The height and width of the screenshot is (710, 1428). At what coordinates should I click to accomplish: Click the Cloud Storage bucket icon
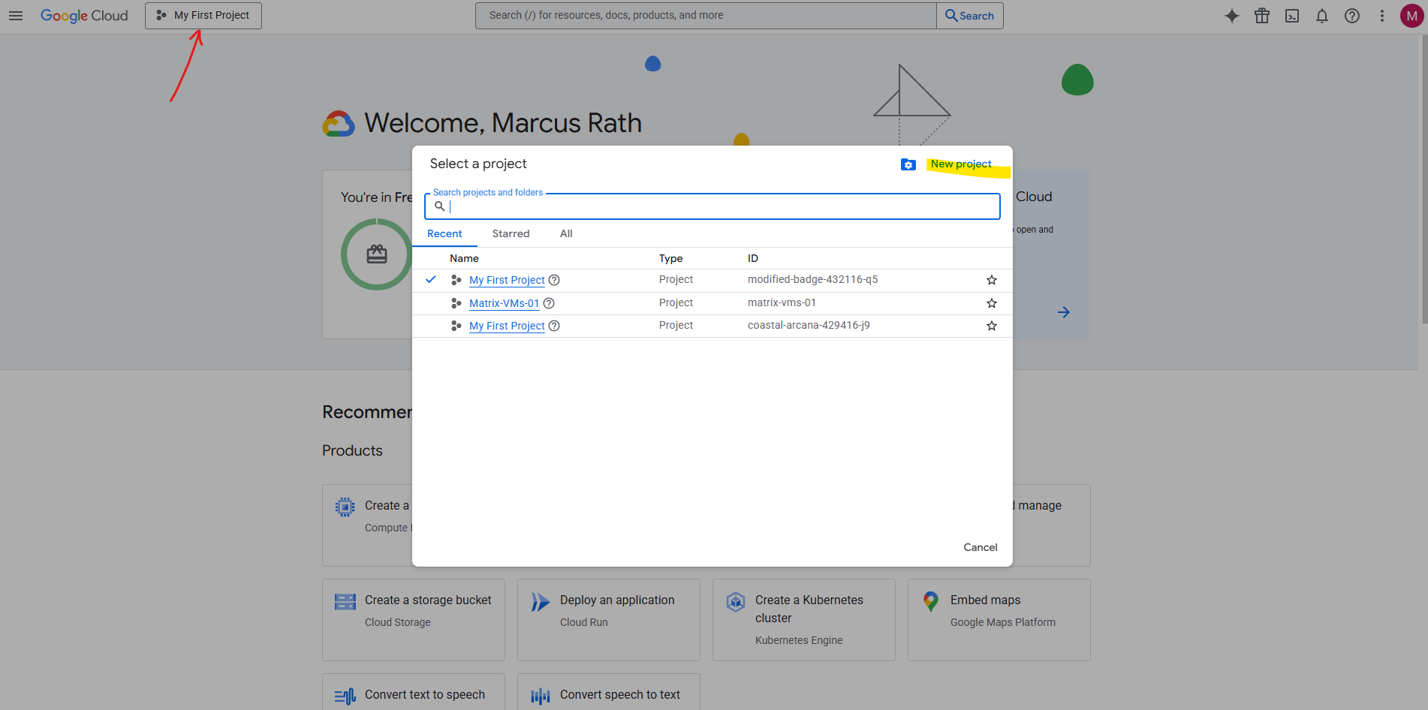(345, 601)
